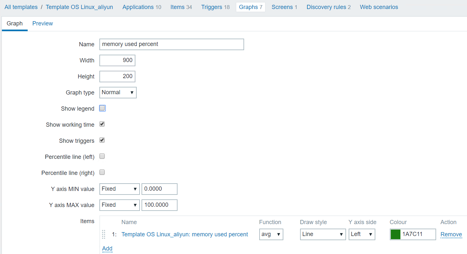Open the Triggers 18 tab

tap(215, 7)
